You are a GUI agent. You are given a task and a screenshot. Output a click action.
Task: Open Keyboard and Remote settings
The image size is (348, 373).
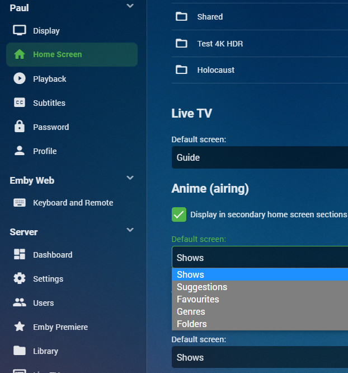pyautogui.click(x=73, y=203)
